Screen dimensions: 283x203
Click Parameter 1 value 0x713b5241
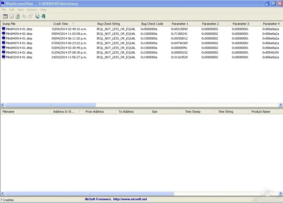[179, 34]
